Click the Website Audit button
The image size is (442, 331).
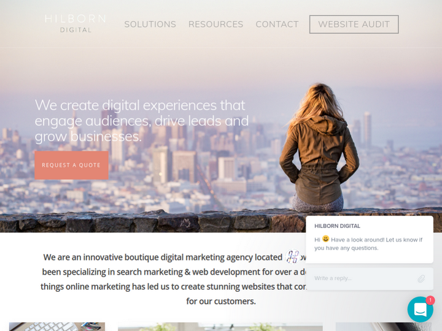click(x=354, y=24)
